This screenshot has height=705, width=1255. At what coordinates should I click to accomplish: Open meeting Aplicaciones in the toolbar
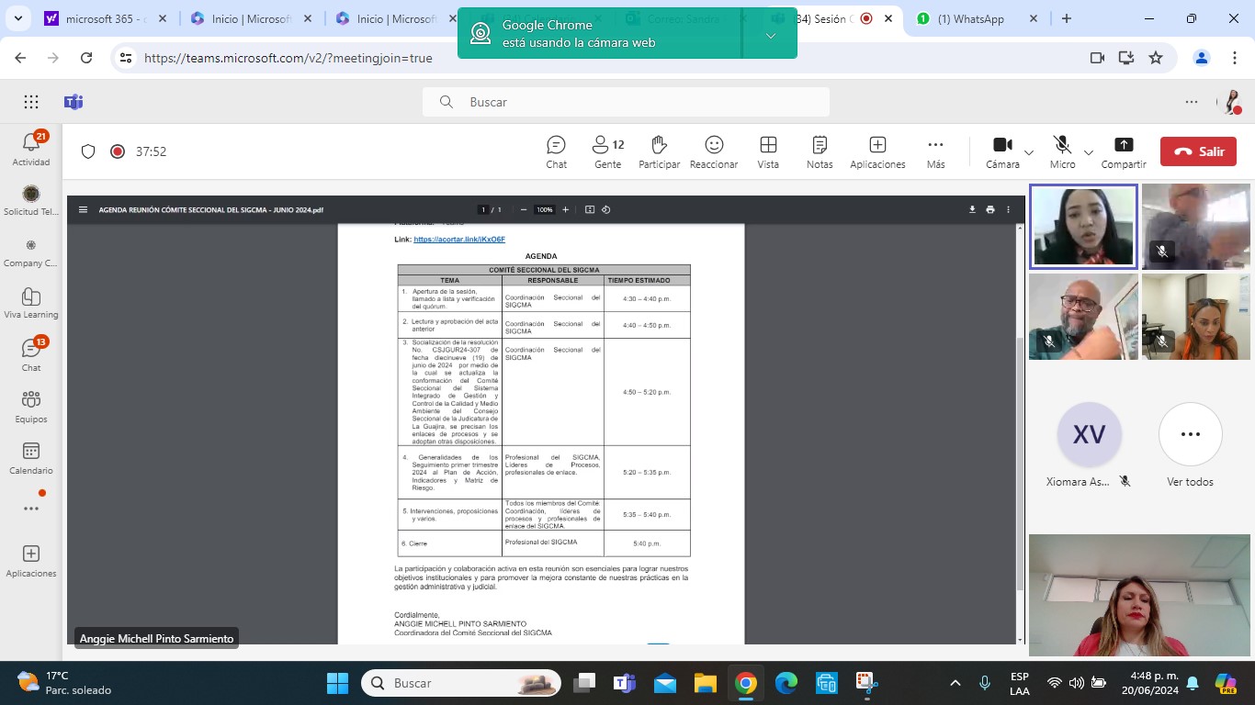click(877, 152)
